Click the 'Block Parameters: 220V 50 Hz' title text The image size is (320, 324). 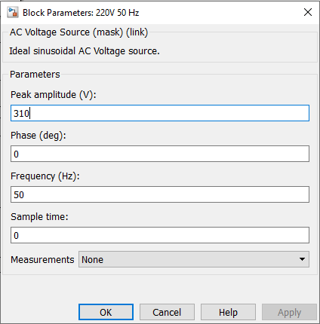click(81, 13)
